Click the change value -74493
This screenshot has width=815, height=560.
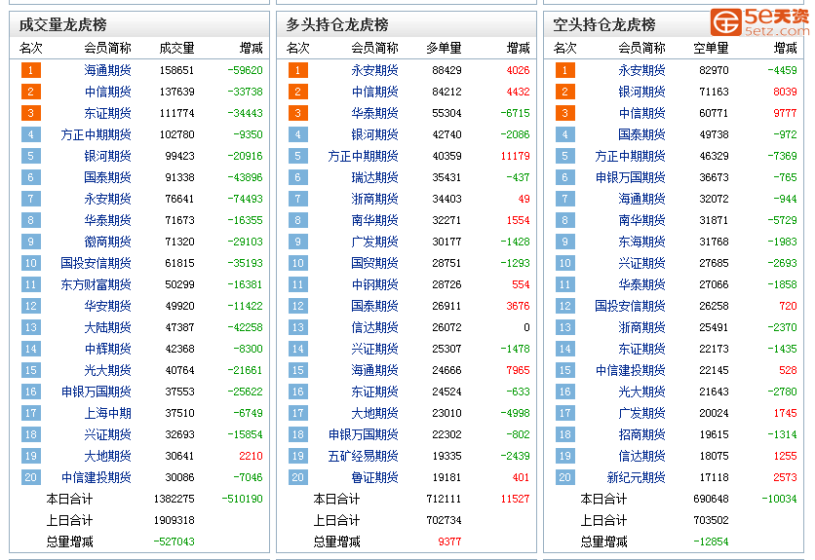tap(245, 199)
